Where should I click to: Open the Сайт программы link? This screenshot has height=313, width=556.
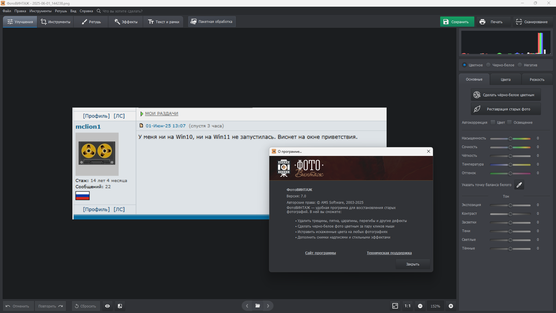[320, 253]
